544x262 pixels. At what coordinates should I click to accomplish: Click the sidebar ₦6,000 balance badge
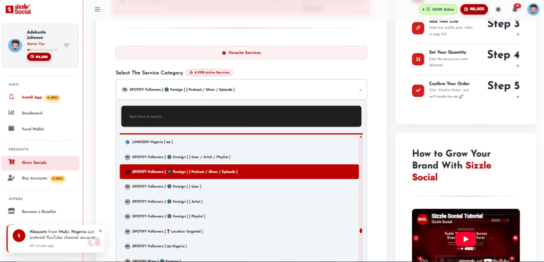39,56
